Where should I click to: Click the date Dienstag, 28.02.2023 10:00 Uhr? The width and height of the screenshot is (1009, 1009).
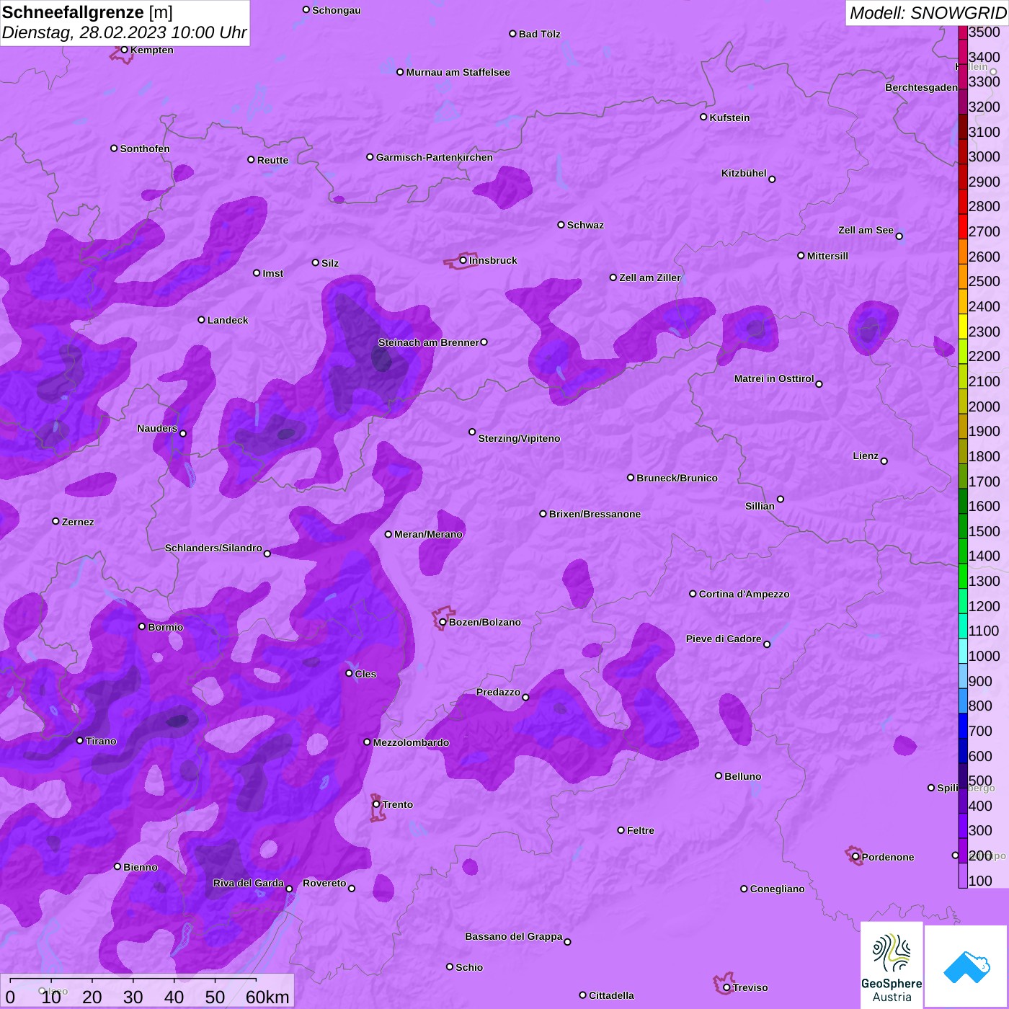pyautogui.click(x=125, y=32)
